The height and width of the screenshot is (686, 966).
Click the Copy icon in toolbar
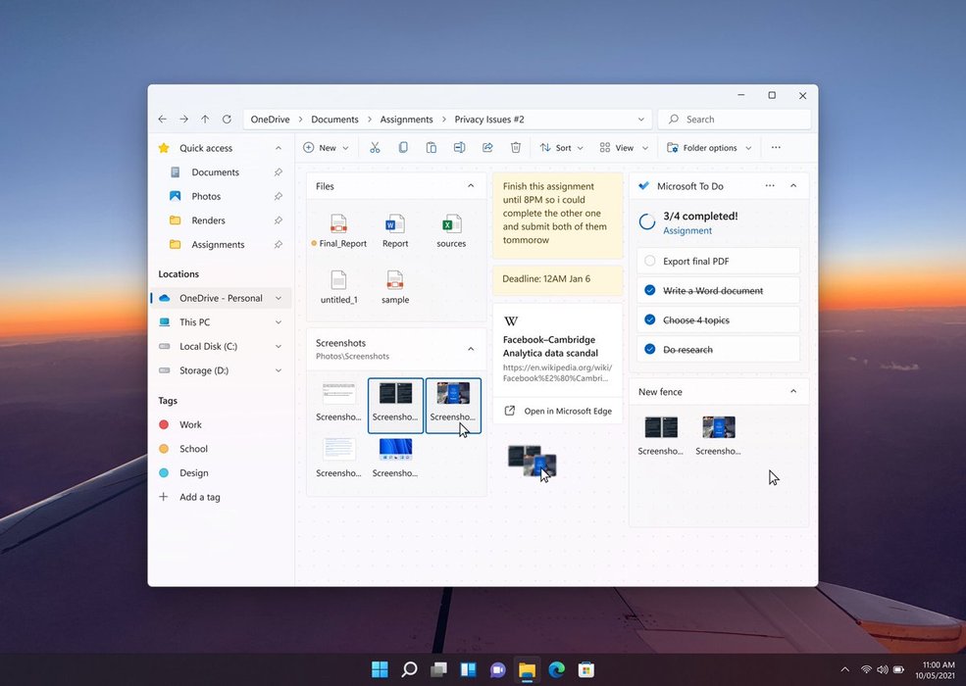click(x=403, y=148)
